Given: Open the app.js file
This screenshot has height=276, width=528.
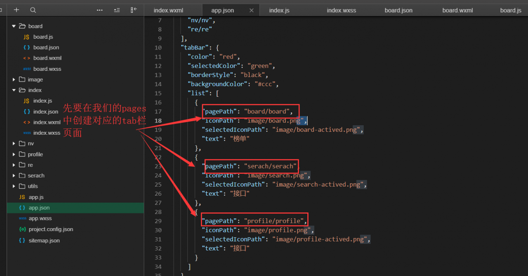Looking at the screenshot, I should tap(36, 197).
